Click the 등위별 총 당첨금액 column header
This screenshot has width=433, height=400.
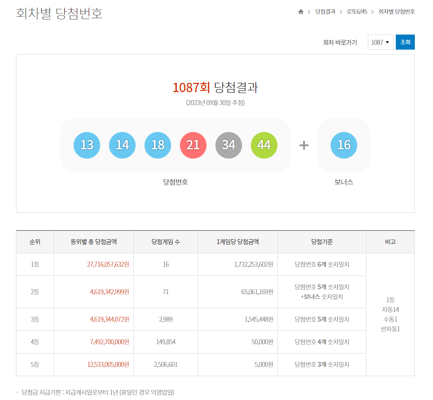[x=94, y=242]
